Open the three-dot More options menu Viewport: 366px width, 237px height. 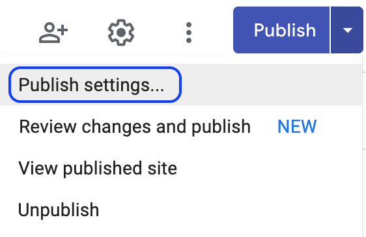[x=189, y=33]
